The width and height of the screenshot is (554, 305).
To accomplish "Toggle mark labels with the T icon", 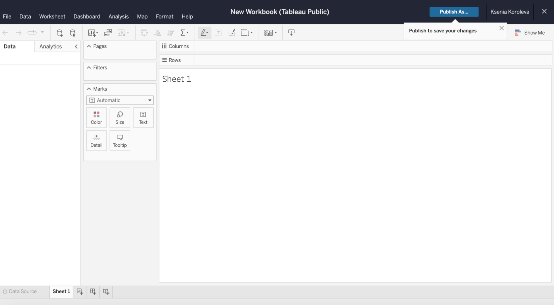I will pyautogui.click(x=218, y=33).
